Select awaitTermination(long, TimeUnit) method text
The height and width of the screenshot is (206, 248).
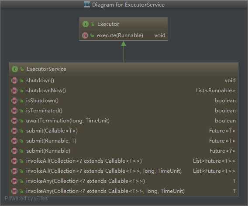click(68, 121)
